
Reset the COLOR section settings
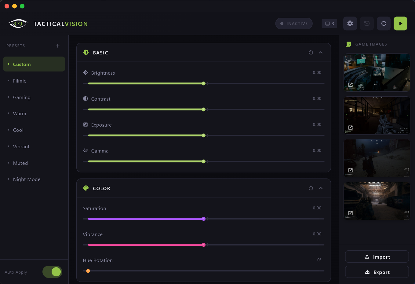[x=311, y=188]
